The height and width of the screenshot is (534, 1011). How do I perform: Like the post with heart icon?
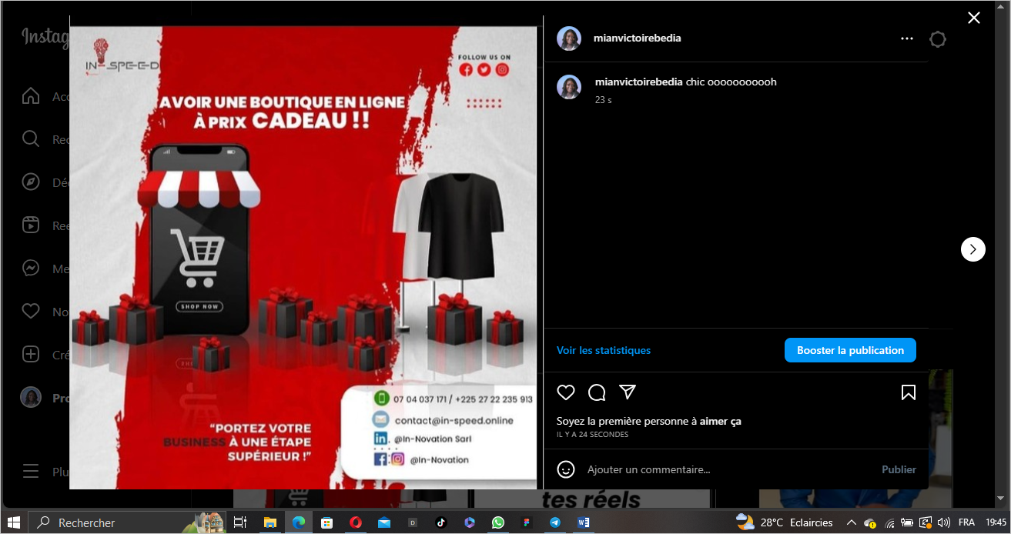pyautogui.click(x=566, y=392)
